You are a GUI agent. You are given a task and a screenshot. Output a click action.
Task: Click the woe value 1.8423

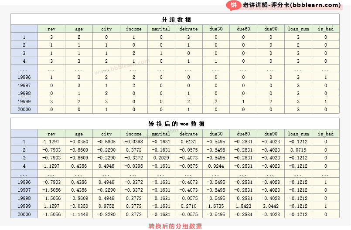click(x=243, y=206)
